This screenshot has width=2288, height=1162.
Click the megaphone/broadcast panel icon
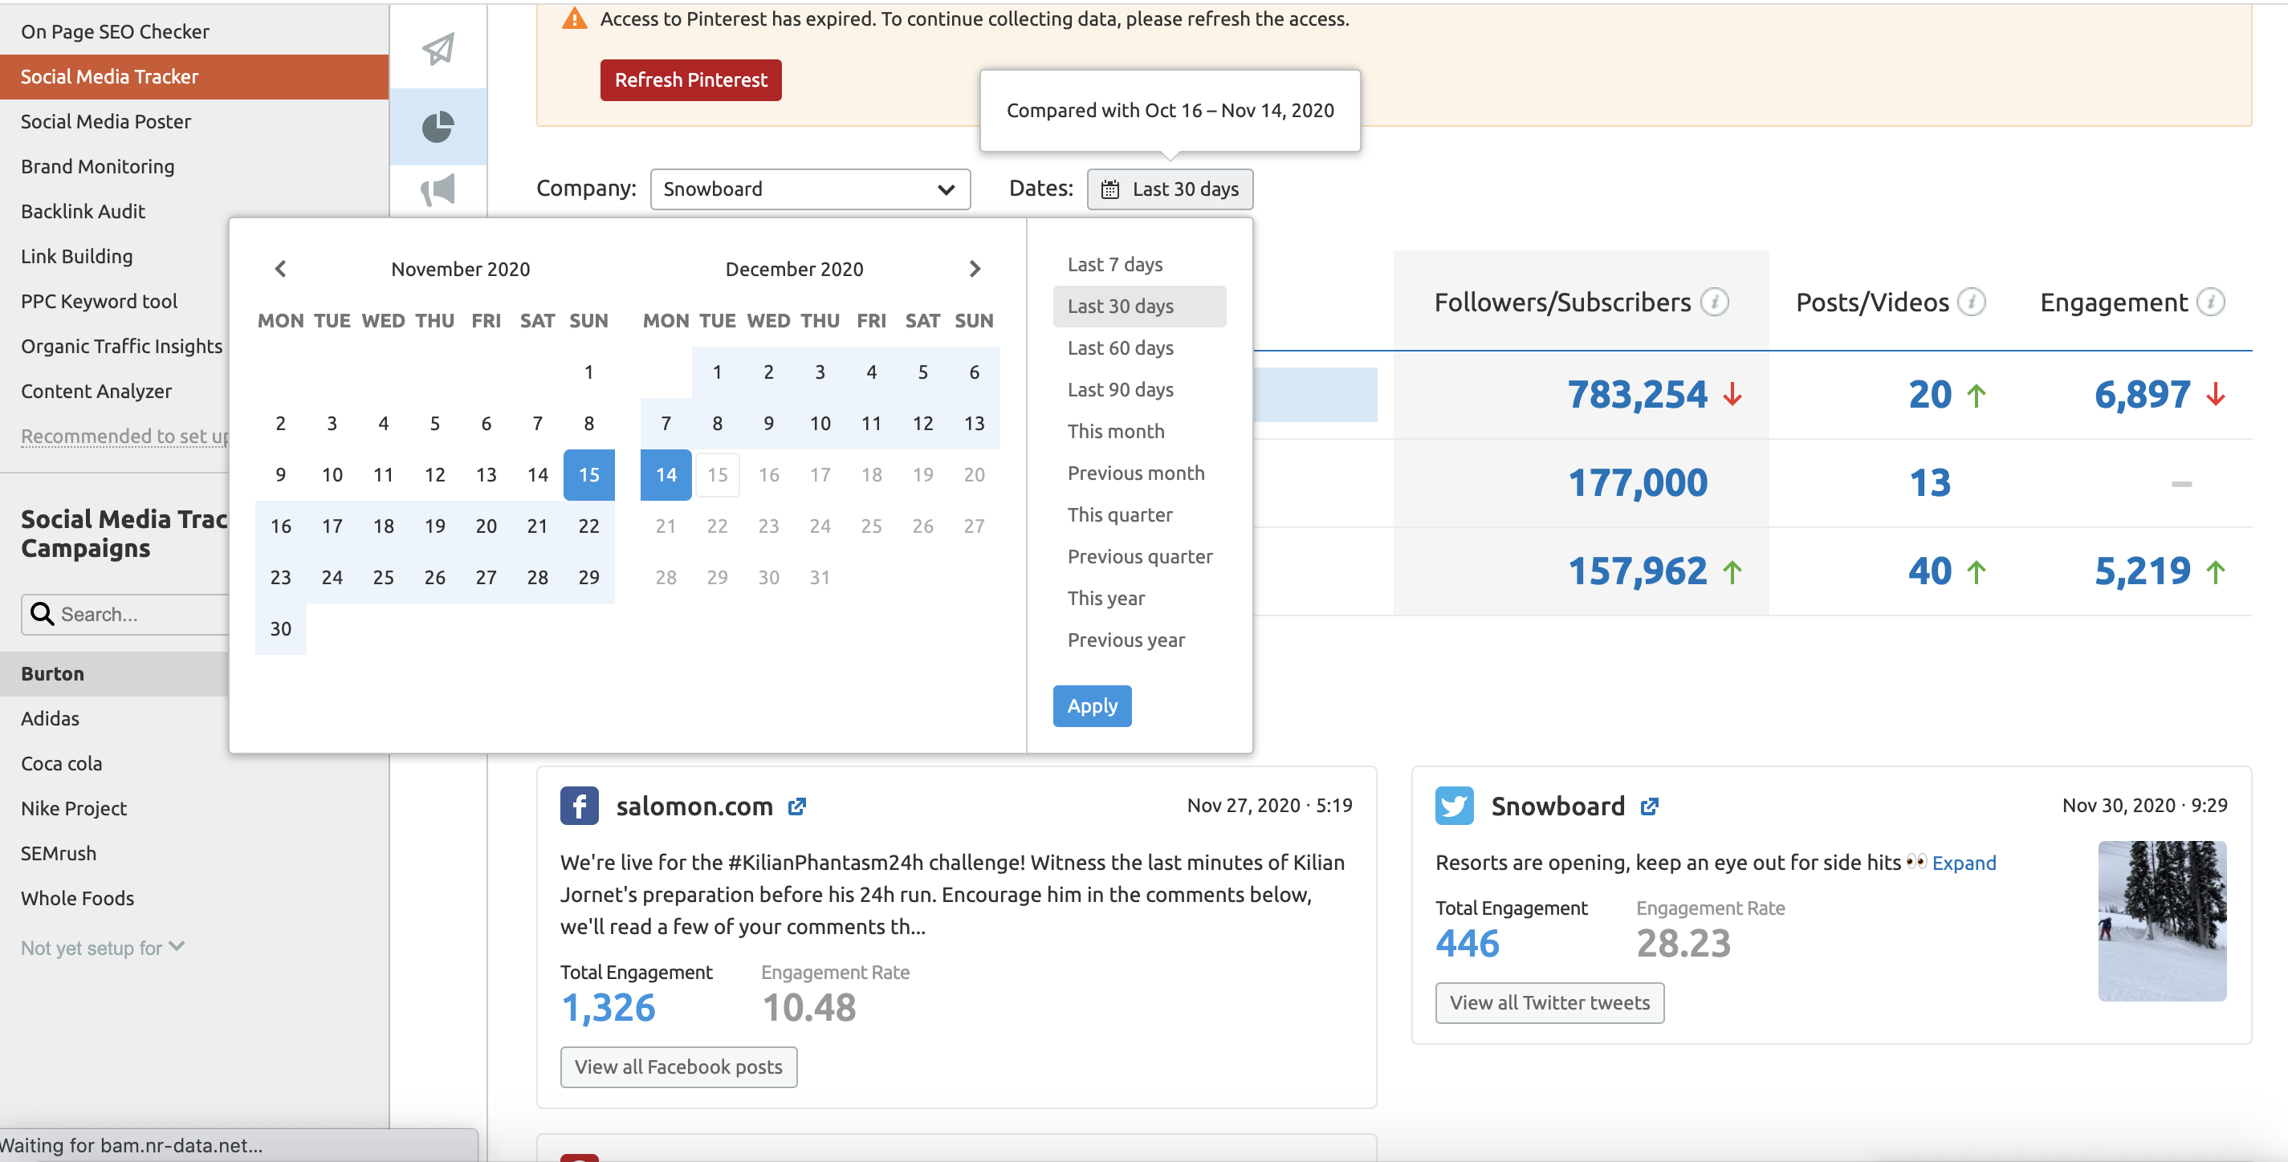(438, 189)
